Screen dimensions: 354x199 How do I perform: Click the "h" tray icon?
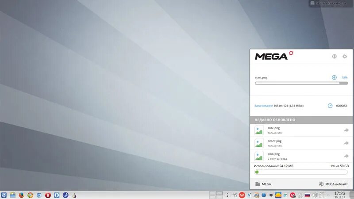tap(249, 195)
